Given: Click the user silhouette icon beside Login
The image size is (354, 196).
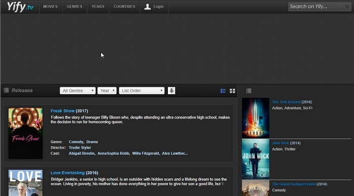Looking at the screenshot, I should coord(148,7).
